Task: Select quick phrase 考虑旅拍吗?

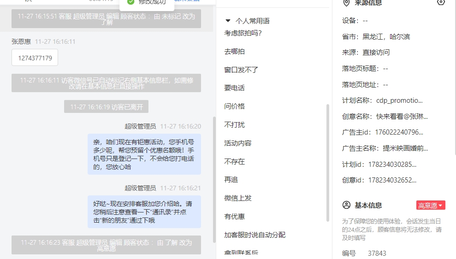Action: (243, 33)
